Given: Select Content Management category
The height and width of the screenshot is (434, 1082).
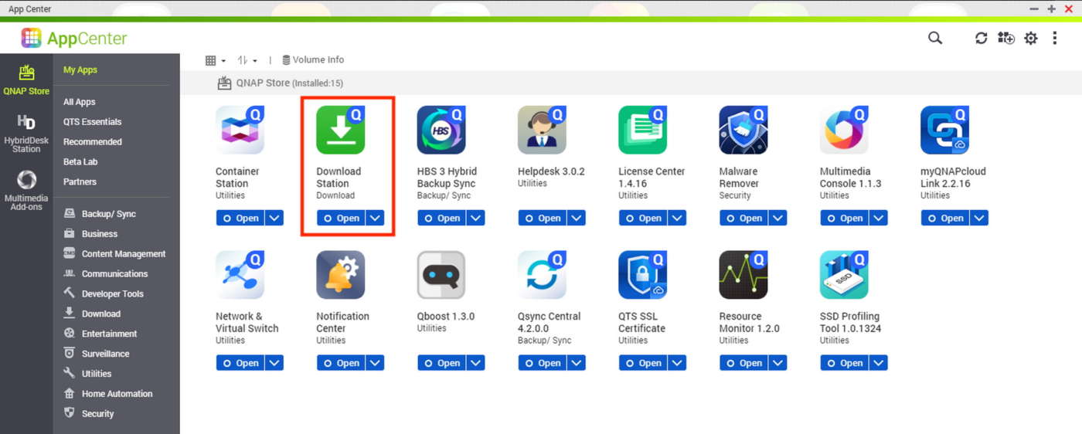Looking at the screenshot, I should [x=114, y=254].
